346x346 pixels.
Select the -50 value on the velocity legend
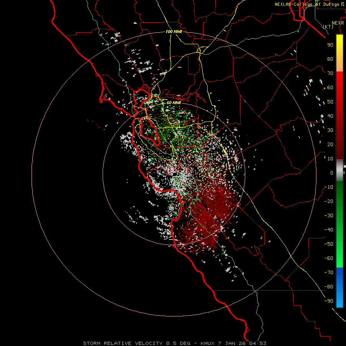[329, 244]
